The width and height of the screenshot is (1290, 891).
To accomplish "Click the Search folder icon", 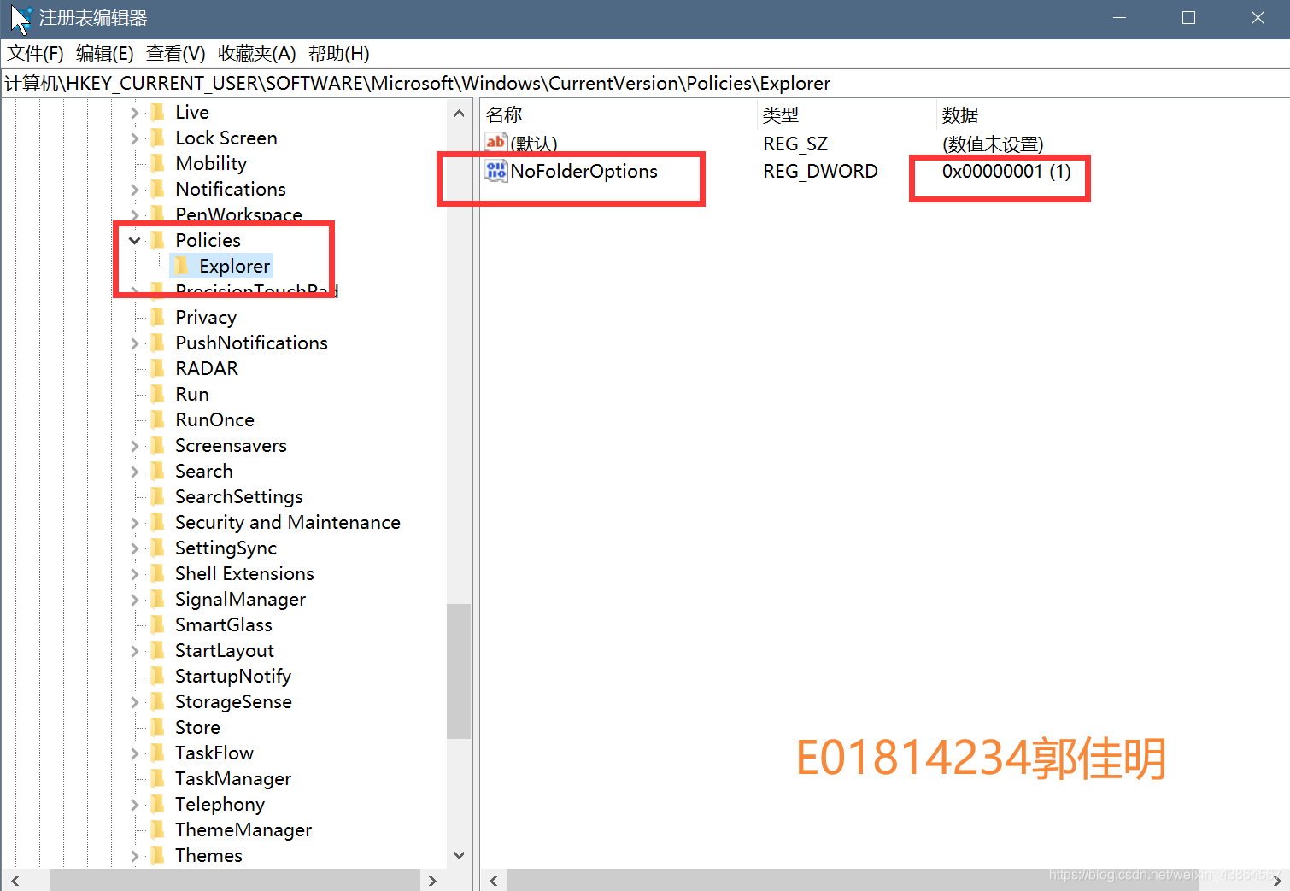I will pyautogui.click(x=157, y=471).
